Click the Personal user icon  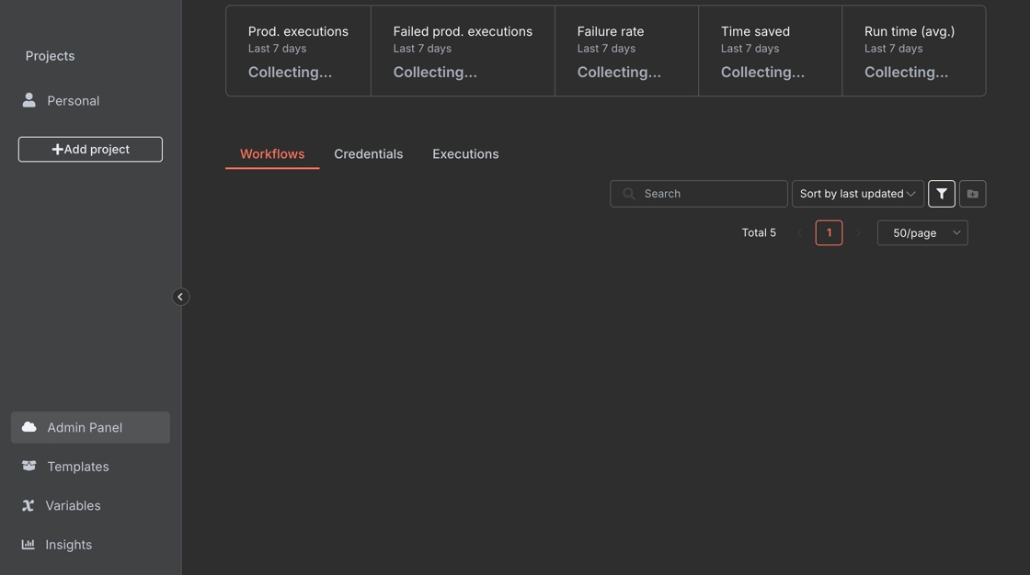tap(29, 100)
